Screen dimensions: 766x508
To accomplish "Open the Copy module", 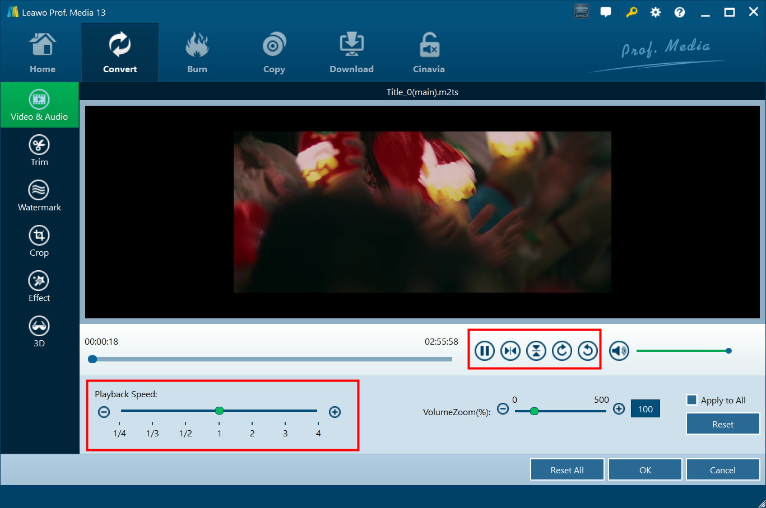I will pyautogui.click(x=274, y=53).
